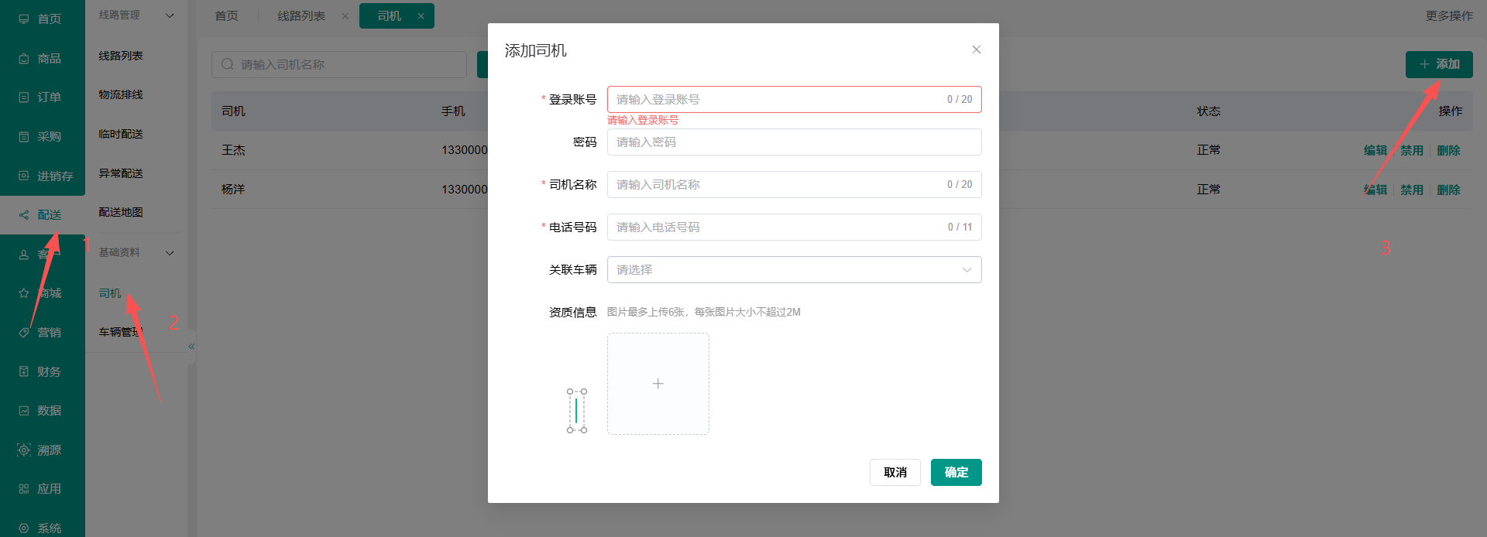Viewport: 1487px width, 537px height.
Task: Select 配送地图 in the submenu
Action: (x=121, y=212)
